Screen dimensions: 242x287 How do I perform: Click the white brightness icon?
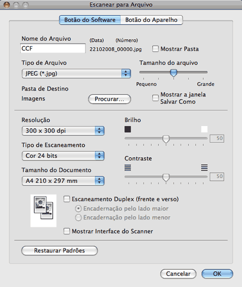(204, 129)
